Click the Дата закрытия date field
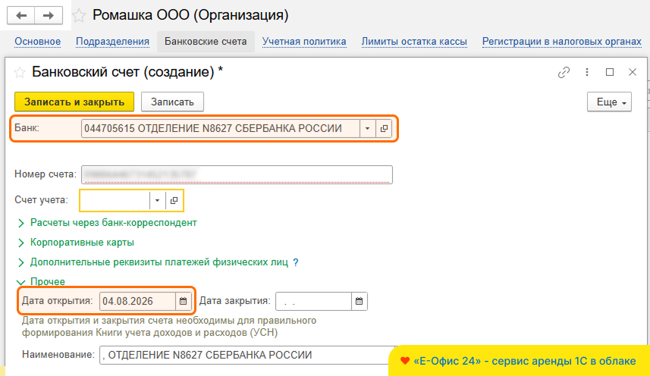The width and height of the screenshot is (650, 376). coord(314,301)
